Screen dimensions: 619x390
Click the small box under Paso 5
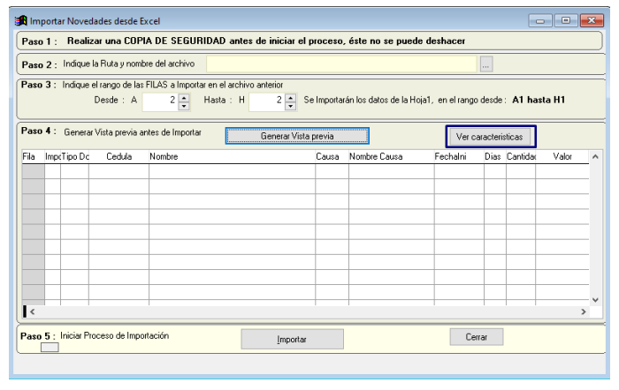50,347
